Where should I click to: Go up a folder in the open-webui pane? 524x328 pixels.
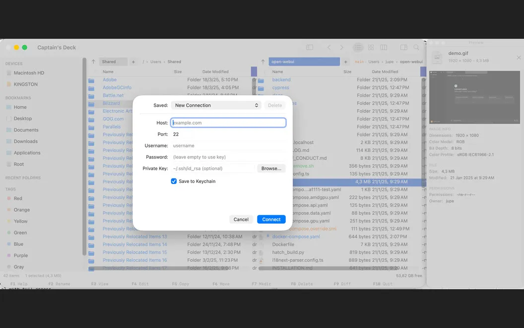coord(263,62)
